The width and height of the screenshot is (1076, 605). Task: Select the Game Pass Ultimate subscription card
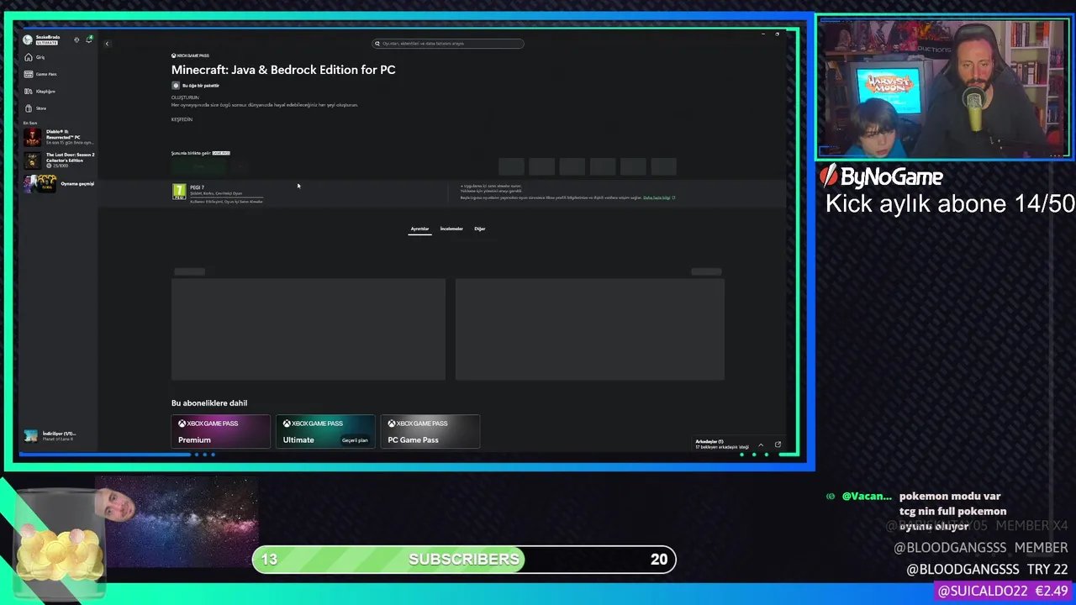pos(325,431)
